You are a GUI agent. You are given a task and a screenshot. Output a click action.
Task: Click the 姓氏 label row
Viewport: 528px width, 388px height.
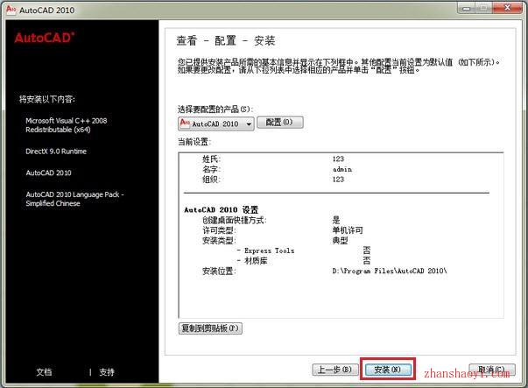click(x=211, y=159)
